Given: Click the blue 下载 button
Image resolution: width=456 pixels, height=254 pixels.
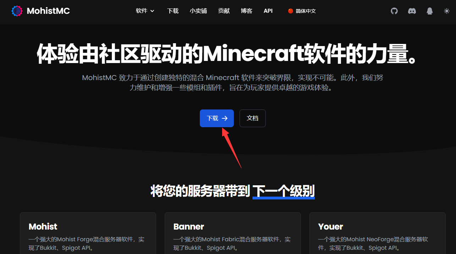Looking at the screenshot, I should pos(217,118).
